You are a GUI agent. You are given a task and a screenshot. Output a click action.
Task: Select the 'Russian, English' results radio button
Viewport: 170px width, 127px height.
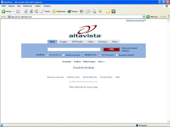click(117, 55)
